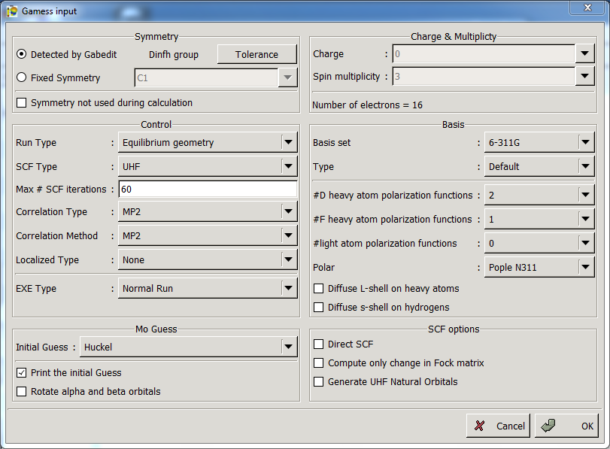This screenshot has height=449, width=610.
Task: Open the Basis set dropdown
Action: 586,142
